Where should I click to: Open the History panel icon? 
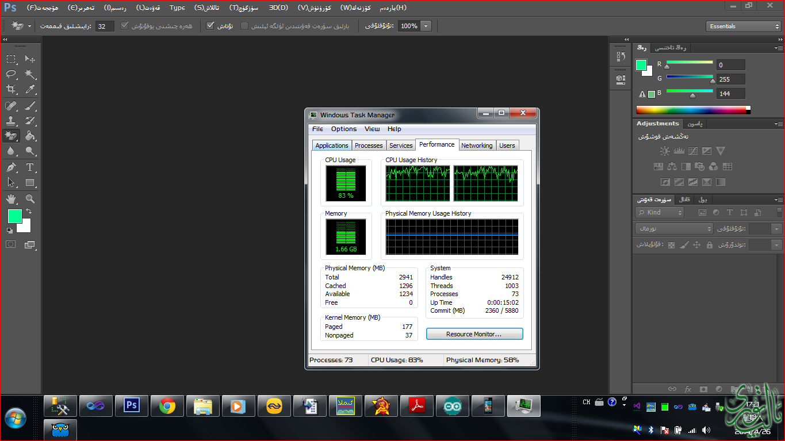point(621,56)
